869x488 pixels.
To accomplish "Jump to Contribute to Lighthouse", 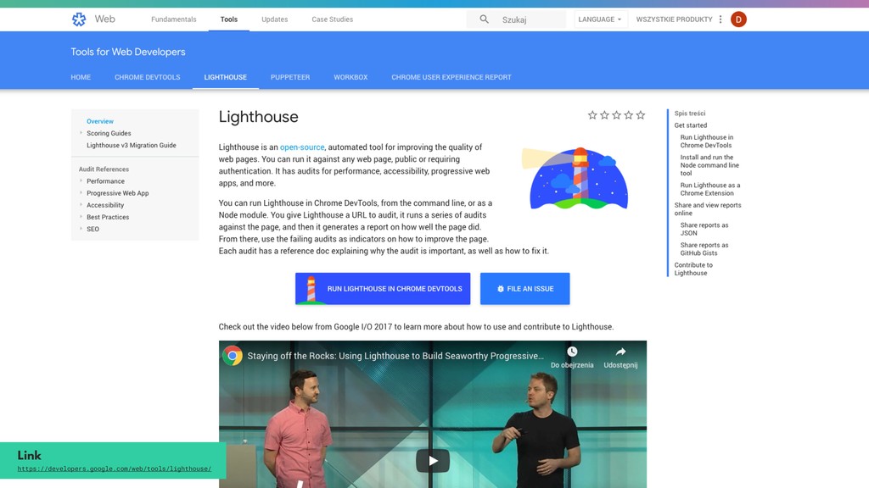I will pos(693,269).
